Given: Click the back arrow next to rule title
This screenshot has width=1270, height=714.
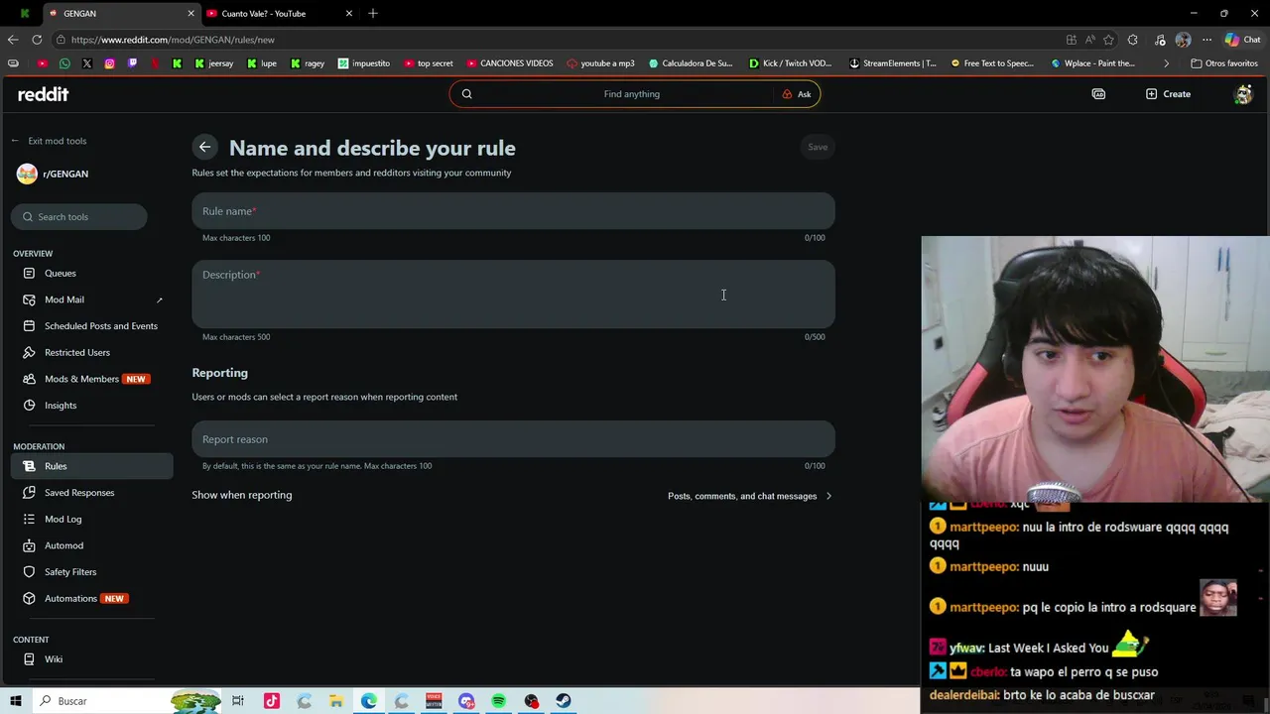Looking at the screenshot, I should pos(204,147).
